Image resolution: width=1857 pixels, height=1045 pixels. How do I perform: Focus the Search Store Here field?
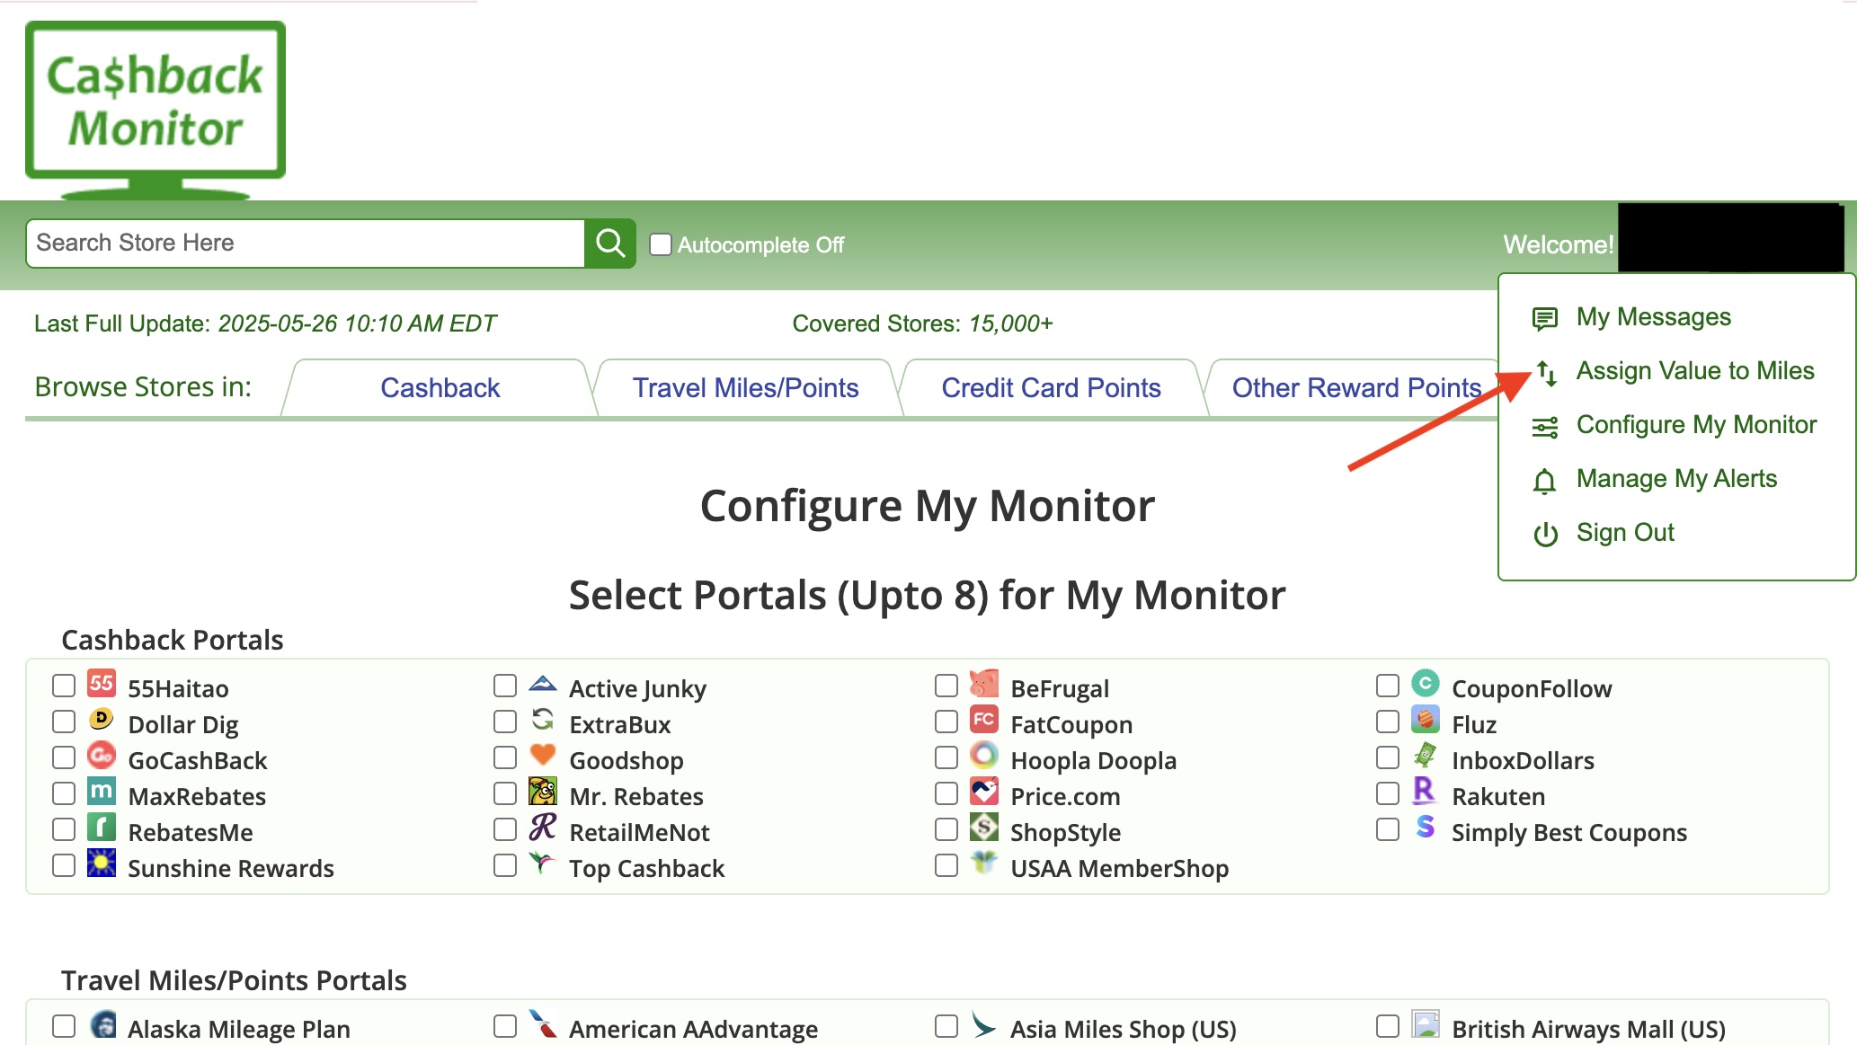tap(306, 244)
